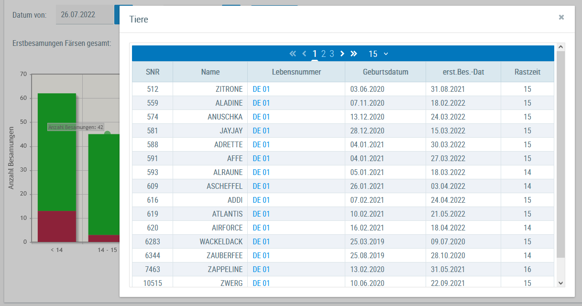Open Lebensnummer link for ALRAUNE

pyautogui.click(x=261, y=172)
